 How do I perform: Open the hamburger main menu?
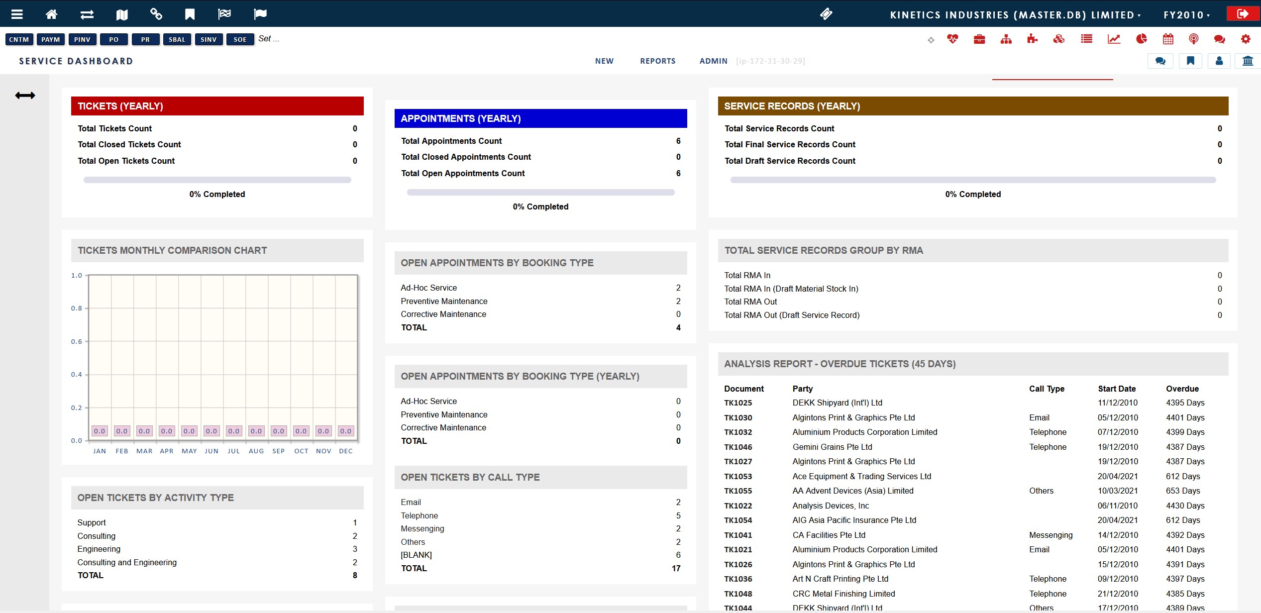pos(17,14)
